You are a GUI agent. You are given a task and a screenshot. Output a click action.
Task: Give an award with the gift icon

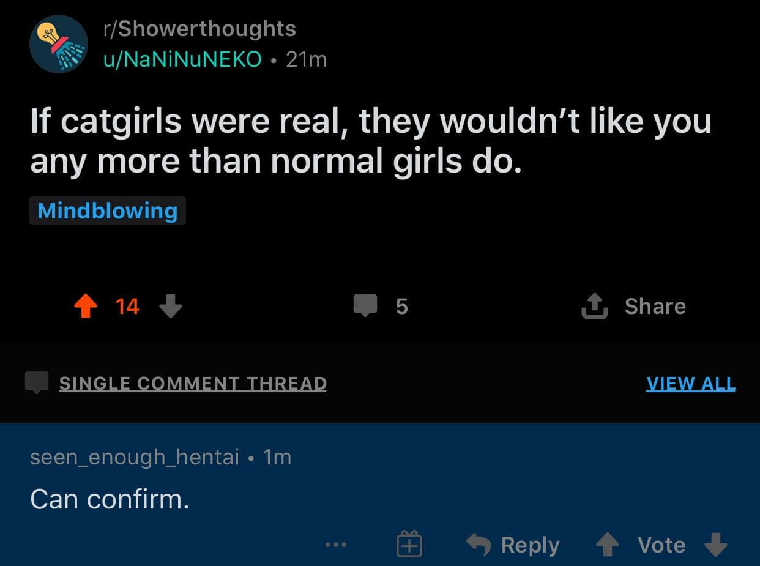tap(409, 544)
